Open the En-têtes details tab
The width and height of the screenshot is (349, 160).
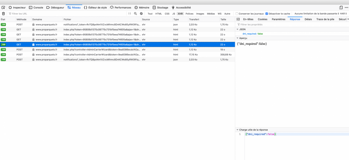(248, 19)
